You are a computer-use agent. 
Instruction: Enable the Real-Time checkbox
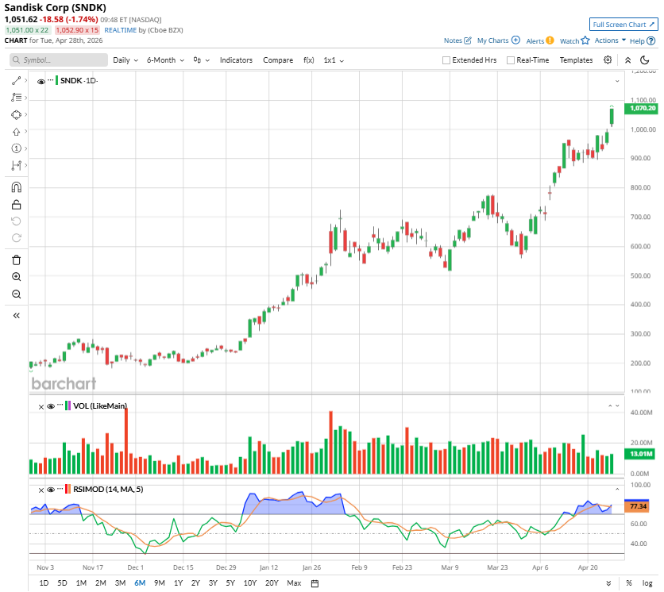pos(511,60)
